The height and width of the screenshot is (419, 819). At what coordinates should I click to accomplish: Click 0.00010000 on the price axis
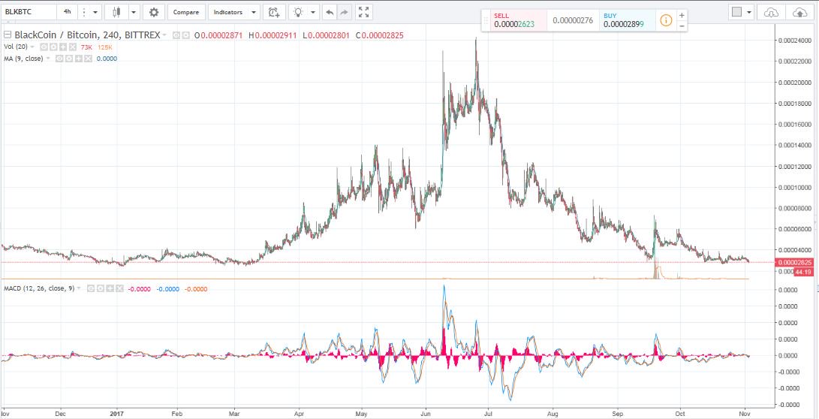(793, 187)
